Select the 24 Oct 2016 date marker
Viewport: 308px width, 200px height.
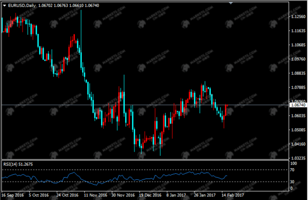tap(67, 195)
